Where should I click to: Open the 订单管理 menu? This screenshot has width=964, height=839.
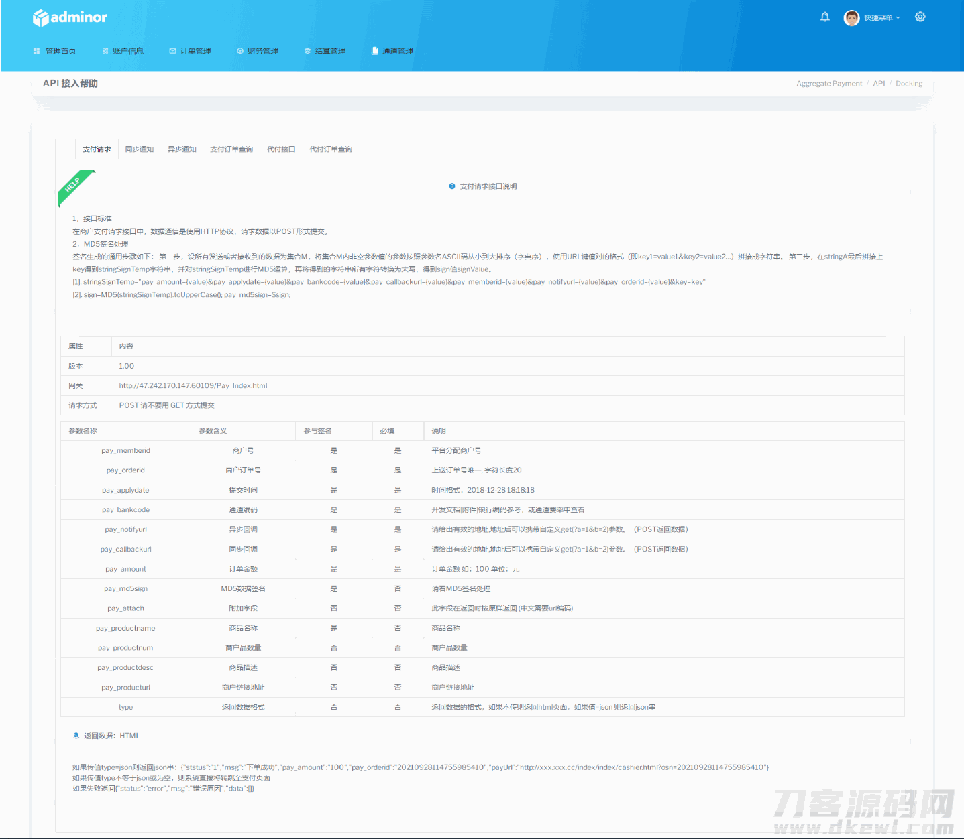[x=191, y=51]
